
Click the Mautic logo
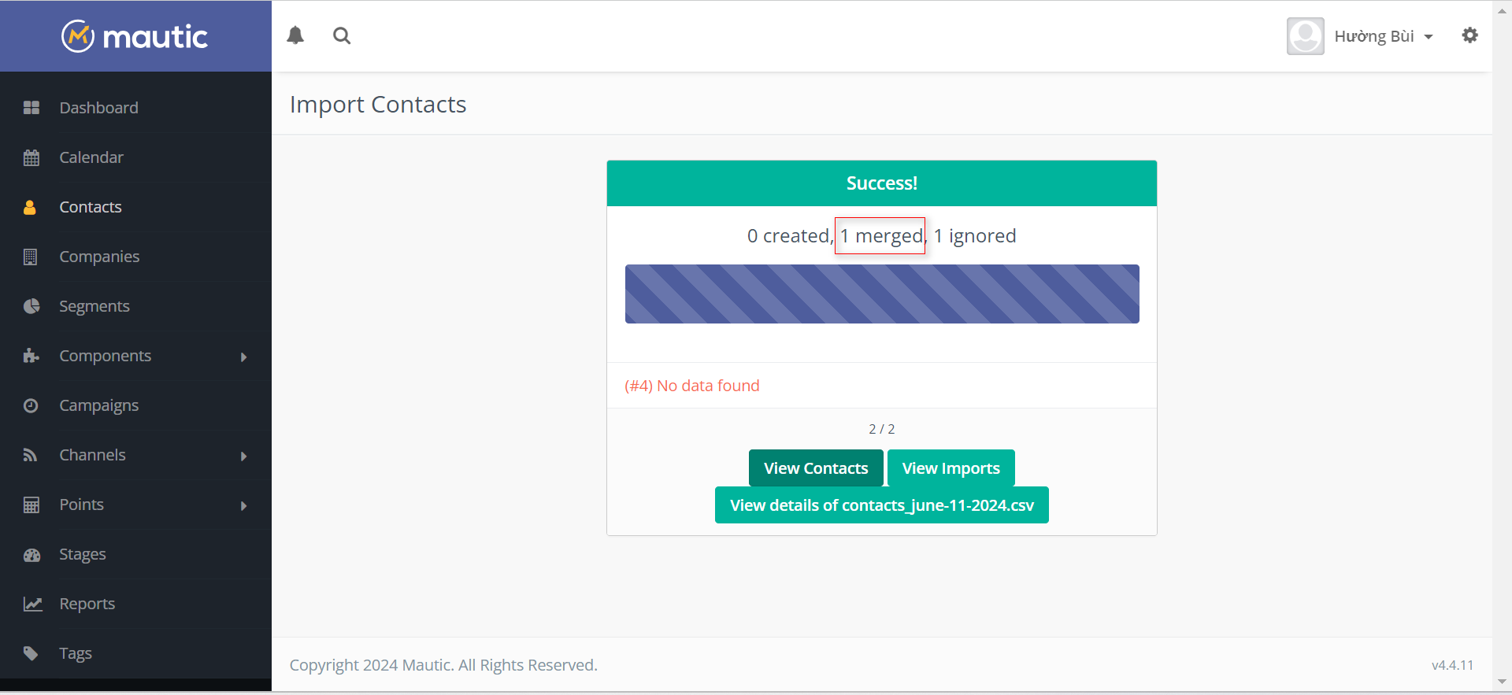(135, 36)
